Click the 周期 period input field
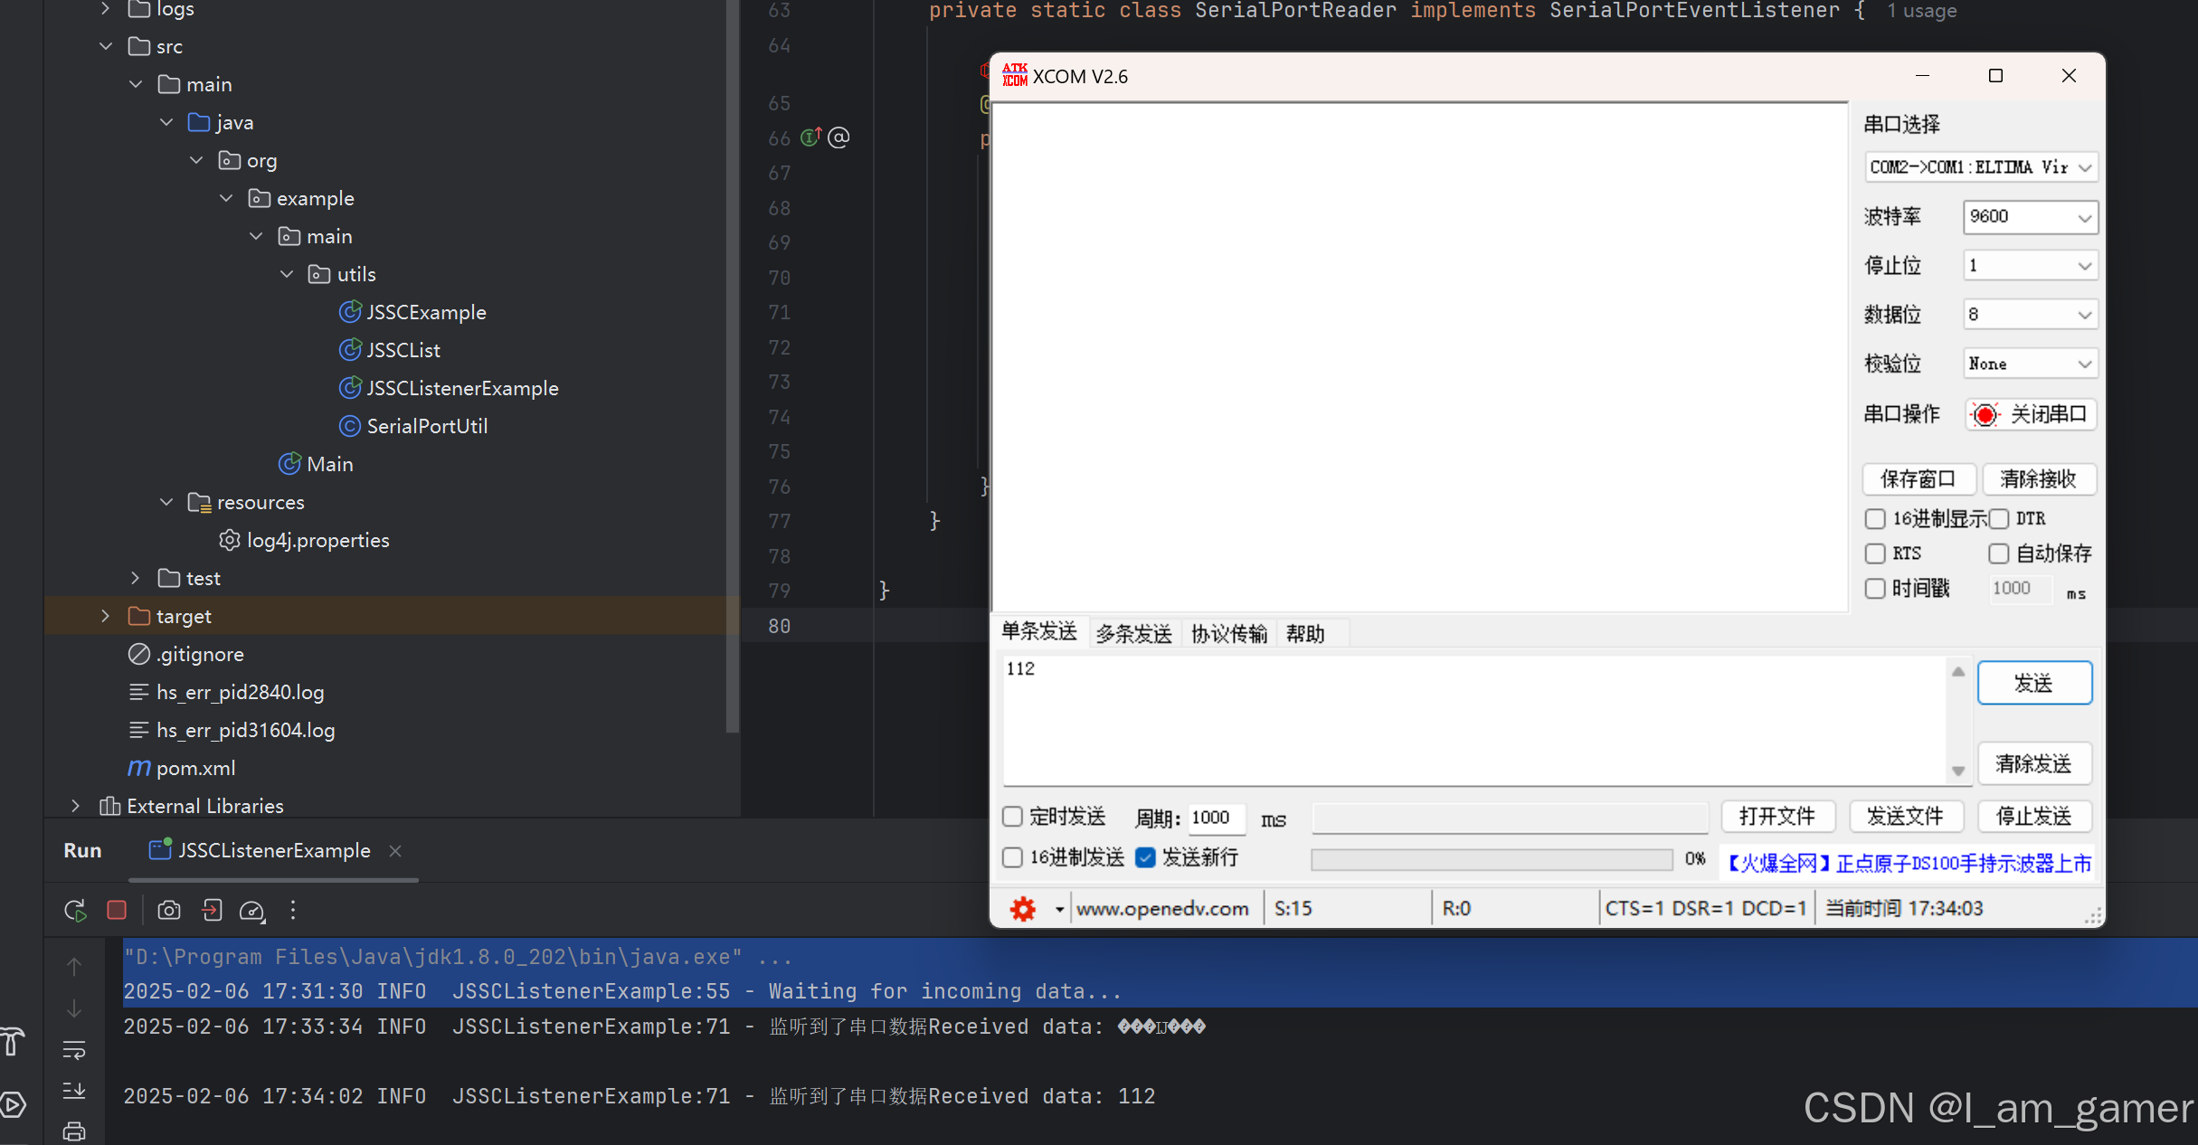Viewport: 2198px width, 1145px height. click(1215, 819)
